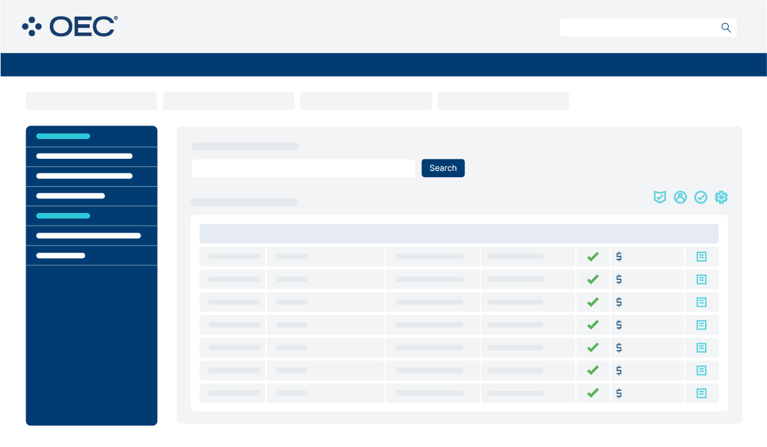Click the OEC logo in the header

[70, 26]
